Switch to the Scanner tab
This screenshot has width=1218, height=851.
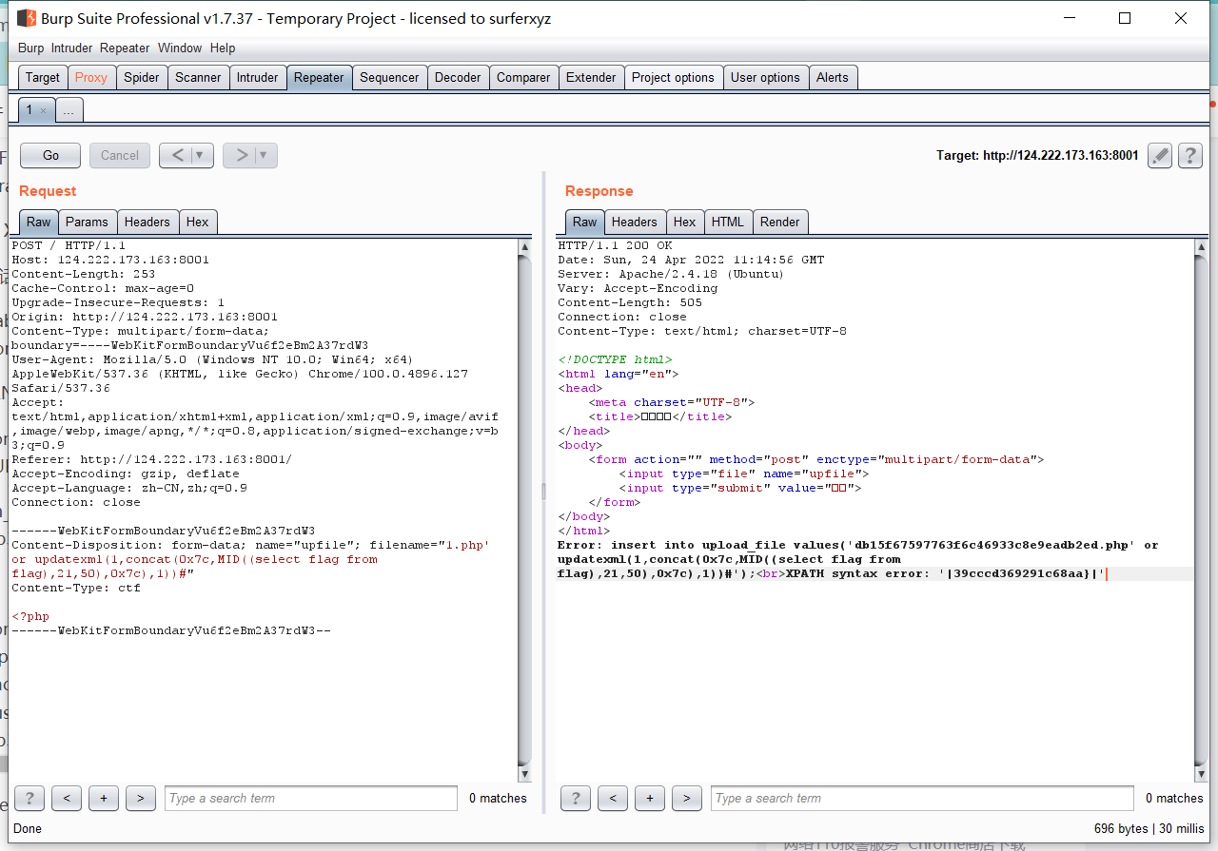pos(198,78)
